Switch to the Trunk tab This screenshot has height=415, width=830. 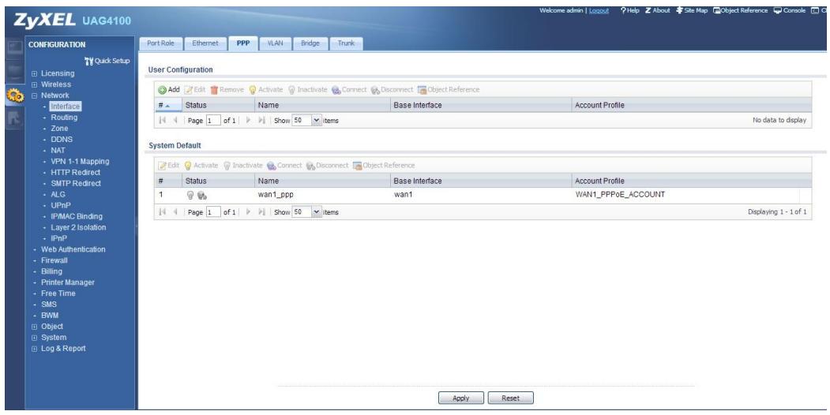pos(346,43)
